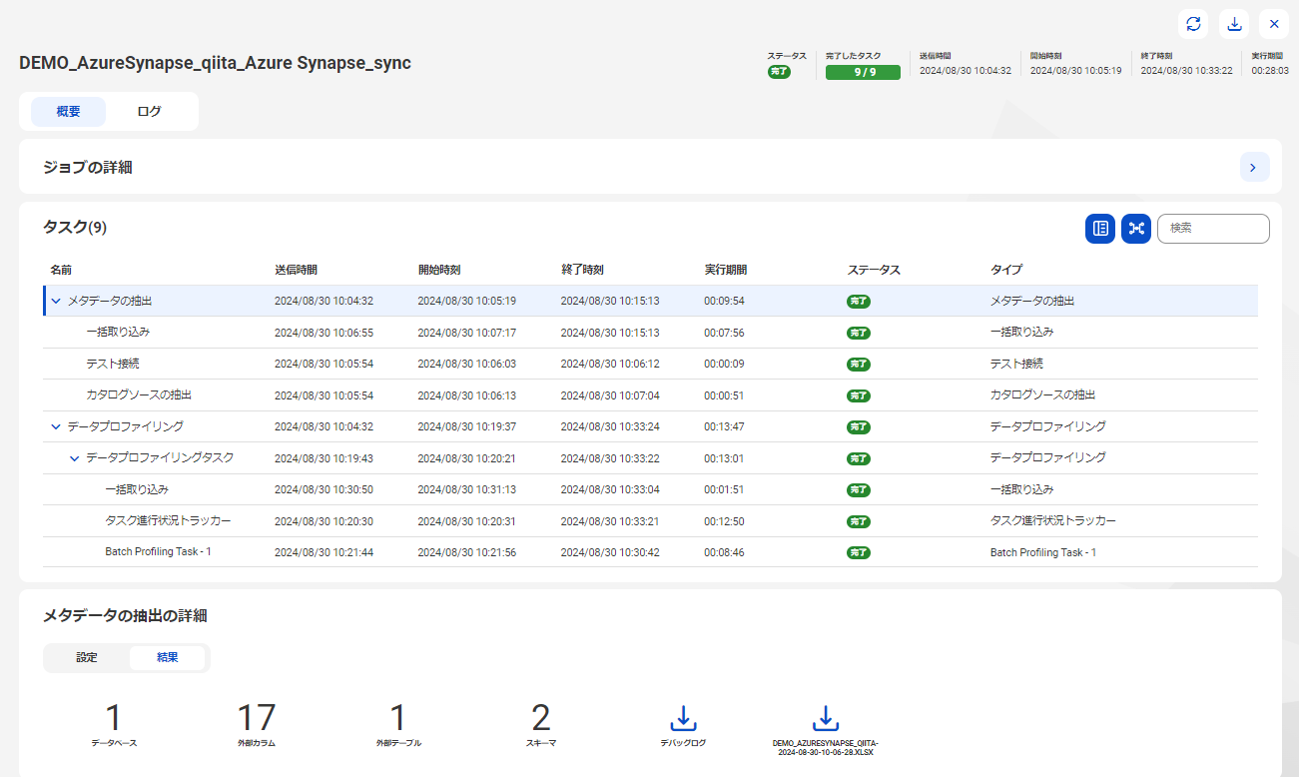Click inside the 検索 search field
The width and height of the screenshot is (1299, 777).
1212,228
